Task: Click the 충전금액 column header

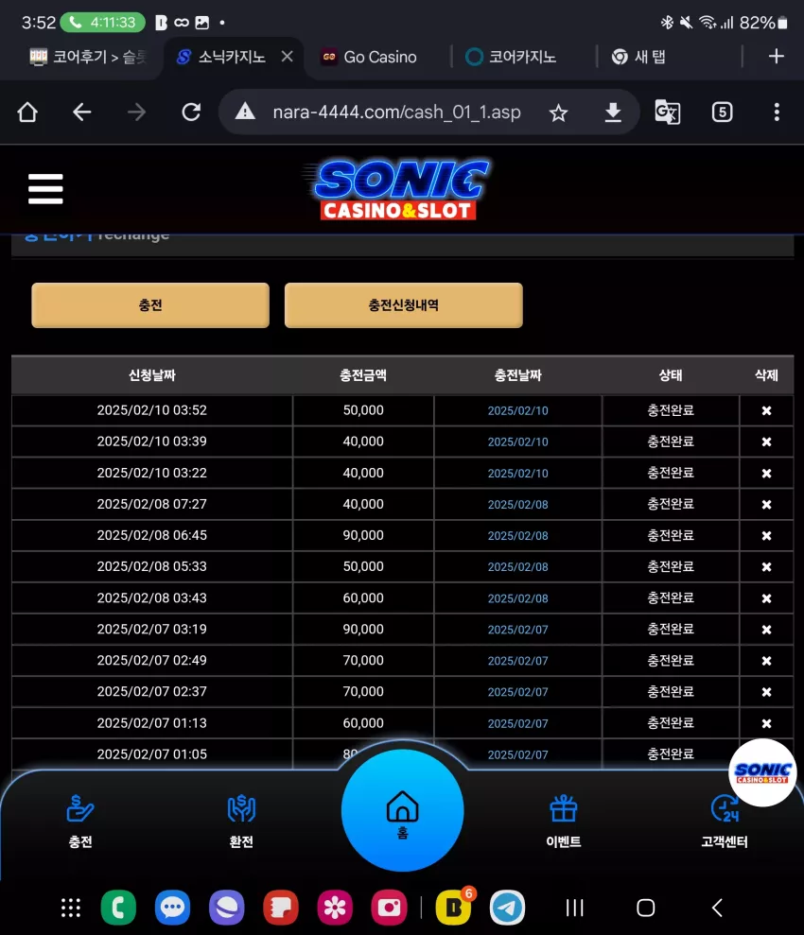Action: (x=363, y=375)
